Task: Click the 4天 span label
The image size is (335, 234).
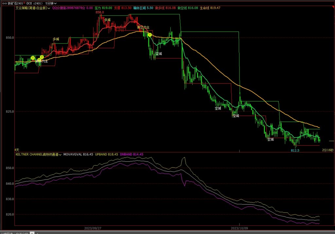Action: point(17,149)
